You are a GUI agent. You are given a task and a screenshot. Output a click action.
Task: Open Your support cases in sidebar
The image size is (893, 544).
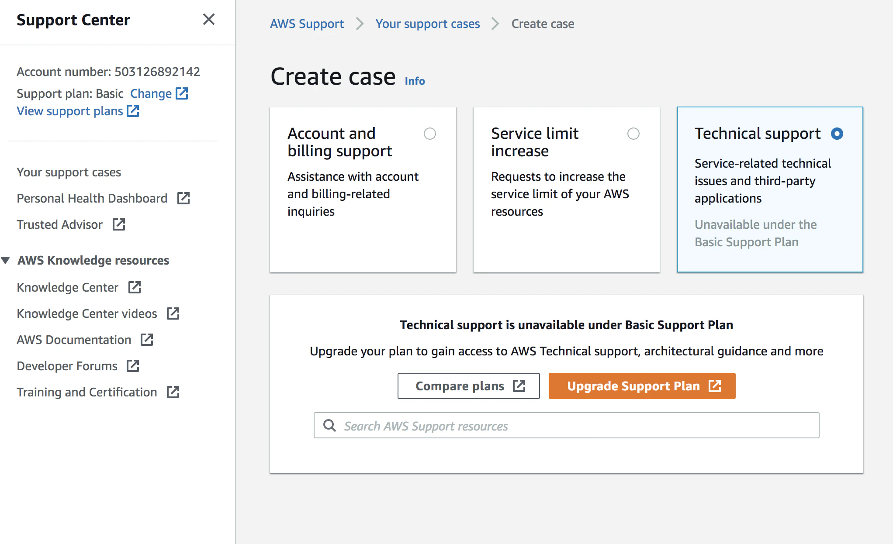[x=69, y=172]
